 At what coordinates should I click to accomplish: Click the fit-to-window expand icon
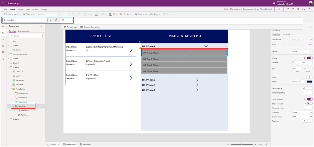[266, 145]
